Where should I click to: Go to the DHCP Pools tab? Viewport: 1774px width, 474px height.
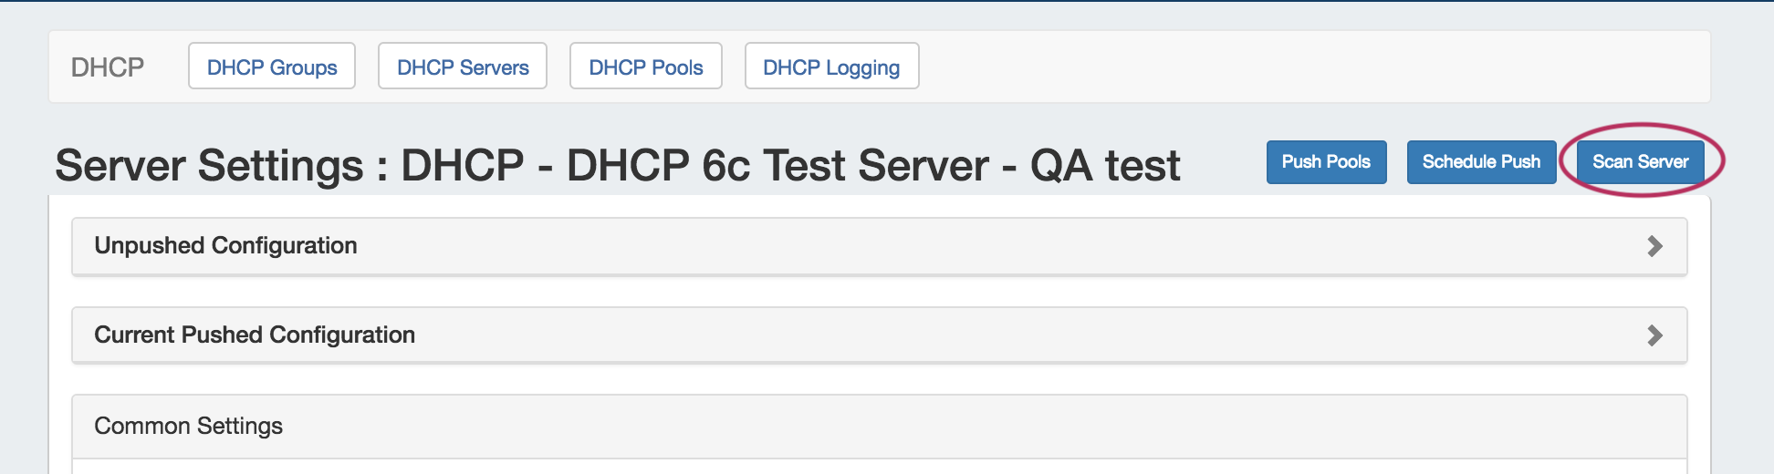pos(646,67)
